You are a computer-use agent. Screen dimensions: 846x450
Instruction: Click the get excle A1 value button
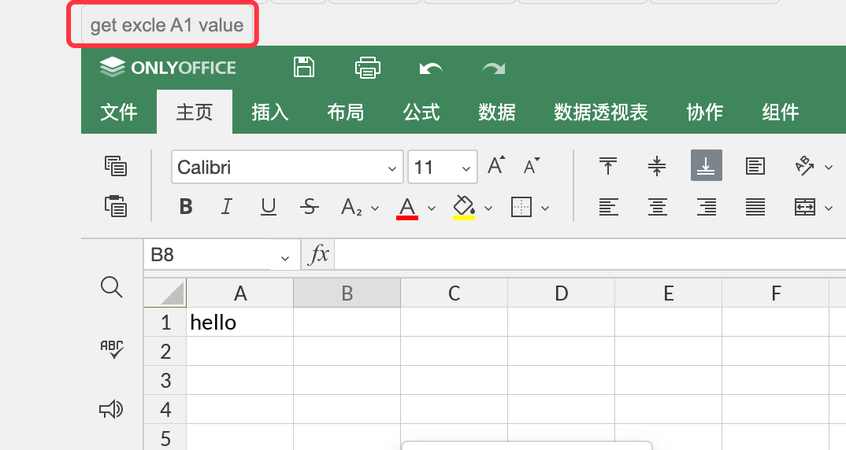coord(167,25)
